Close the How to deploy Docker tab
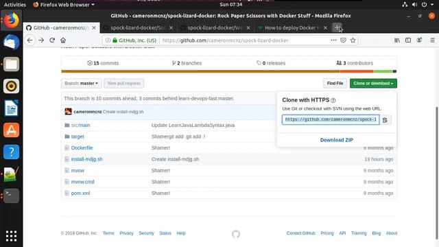 (x=325, y=27)
